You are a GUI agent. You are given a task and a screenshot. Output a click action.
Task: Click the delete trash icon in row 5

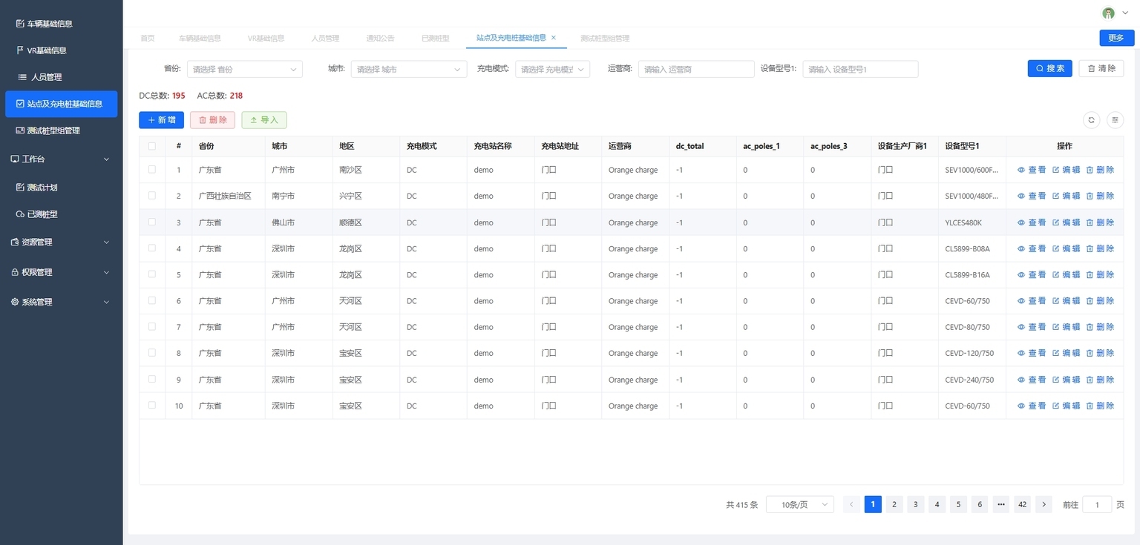[1090, 275]
